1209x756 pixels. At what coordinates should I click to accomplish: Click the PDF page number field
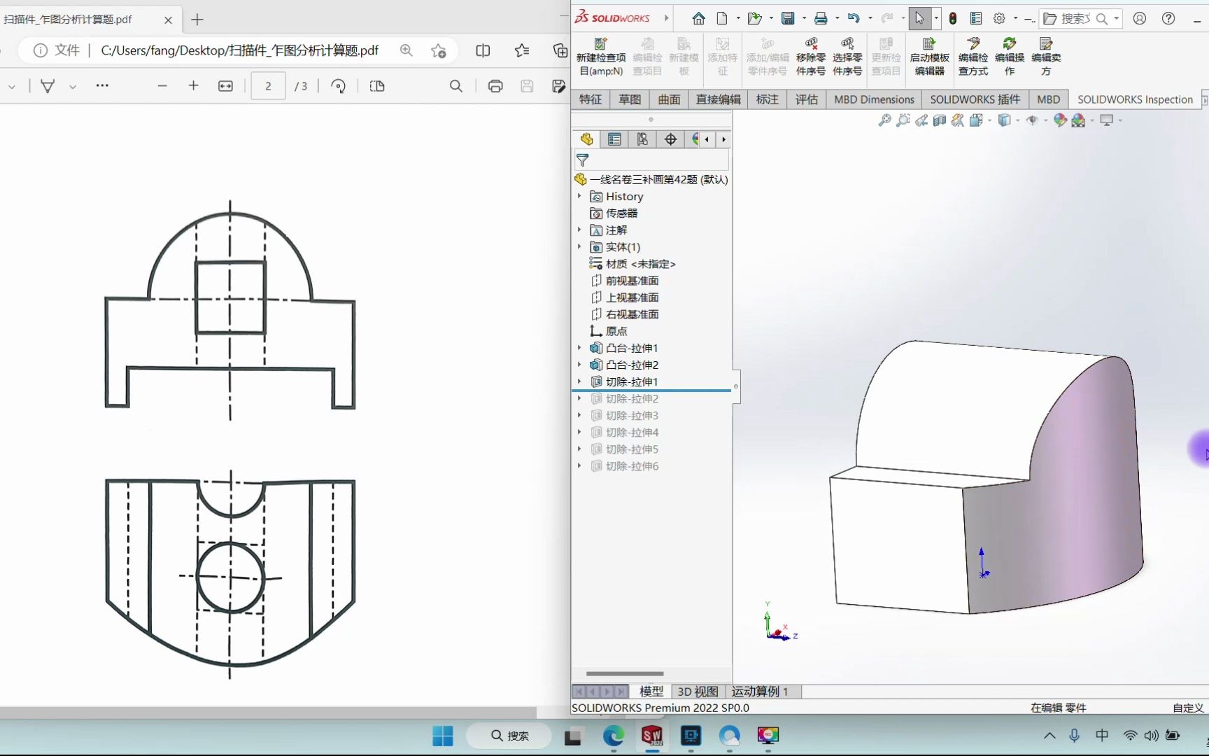coord(268,86)
